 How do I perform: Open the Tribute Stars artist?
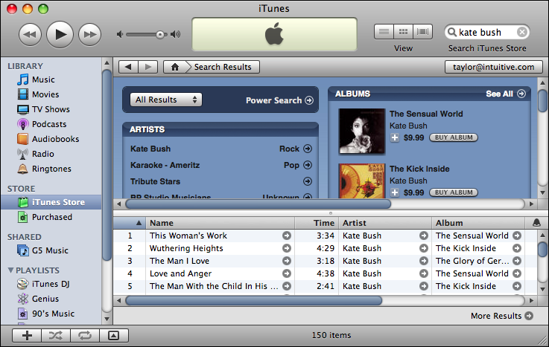coord(155,181)
